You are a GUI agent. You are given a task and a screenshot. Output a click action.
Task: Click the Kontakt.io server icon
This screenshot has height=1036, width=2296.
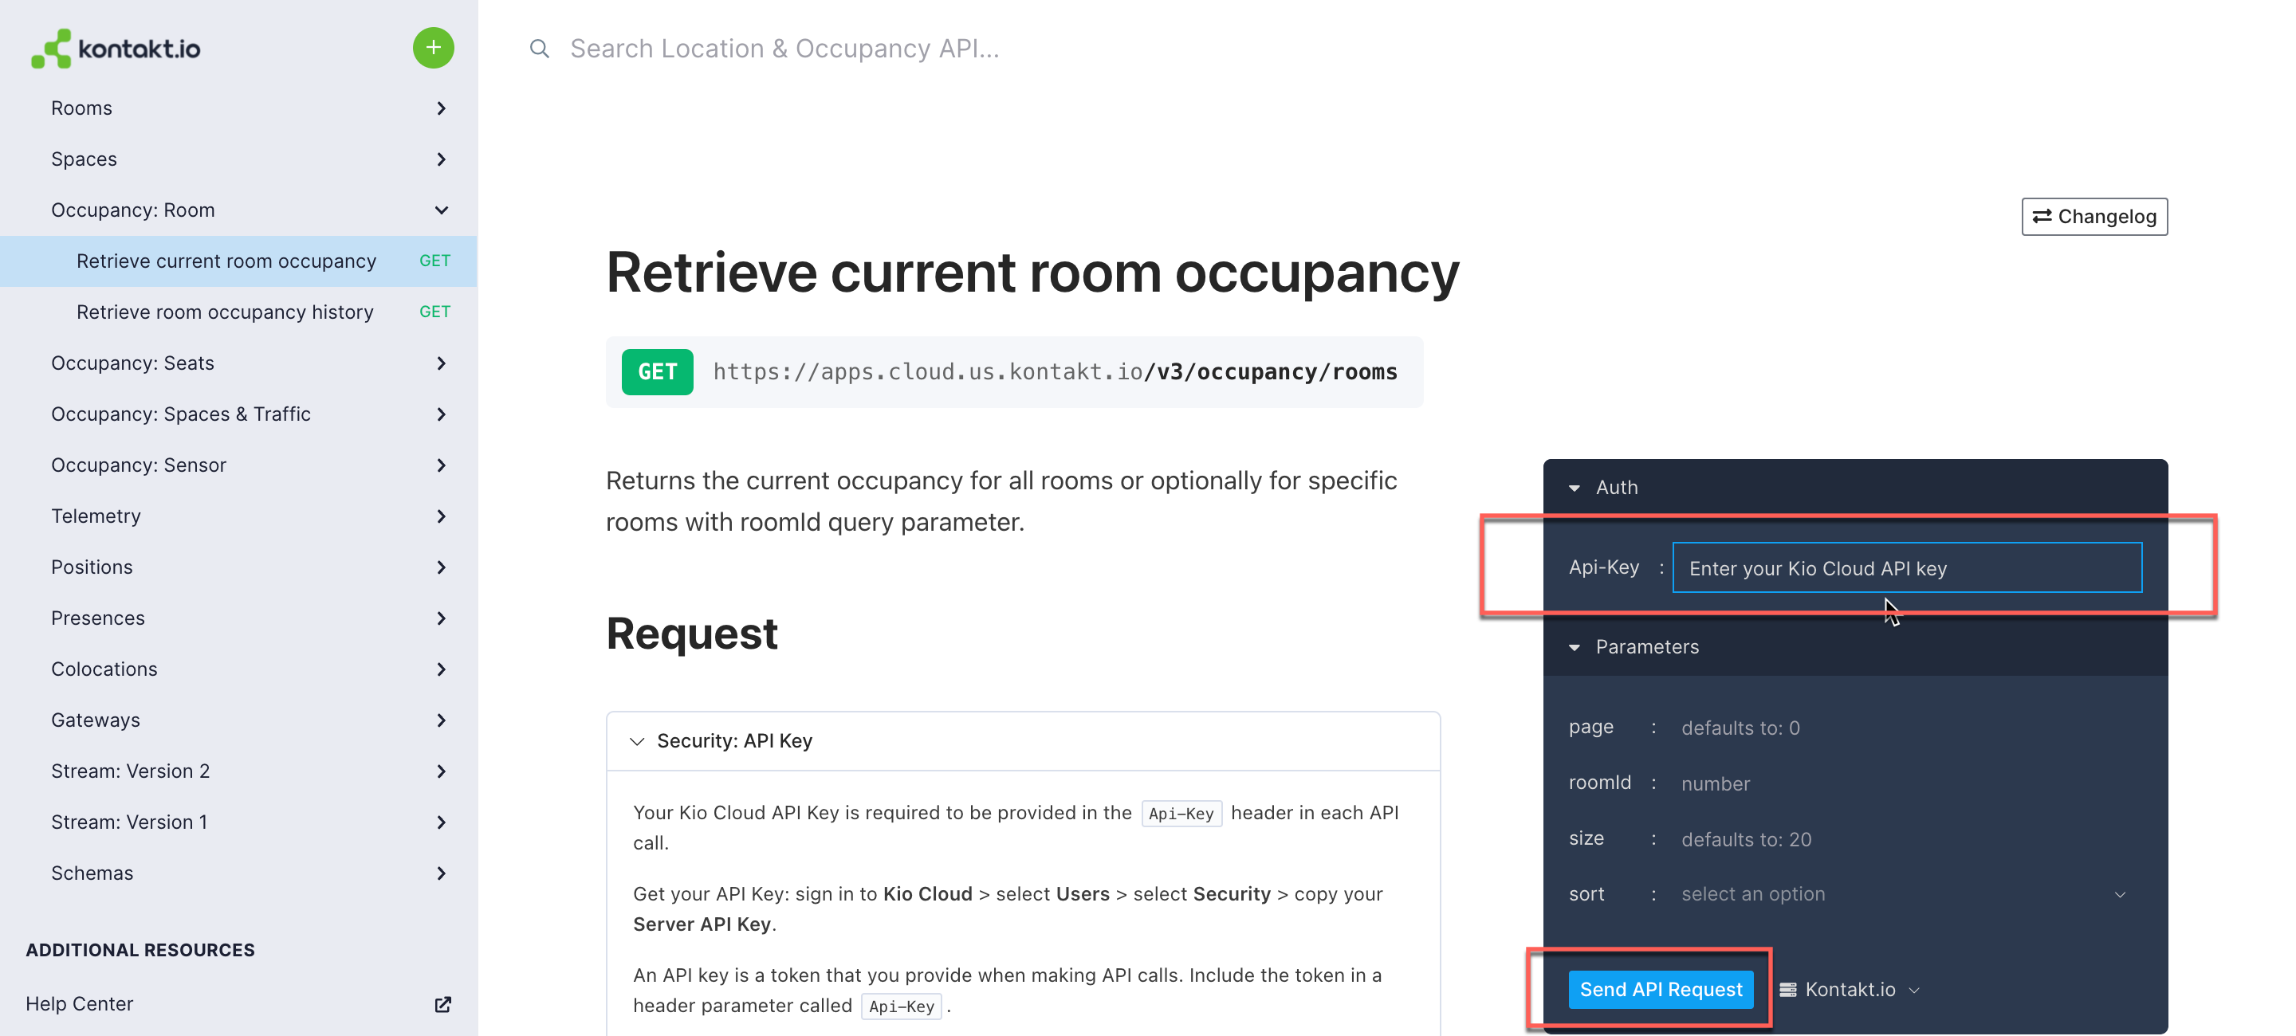[1787, 990]
